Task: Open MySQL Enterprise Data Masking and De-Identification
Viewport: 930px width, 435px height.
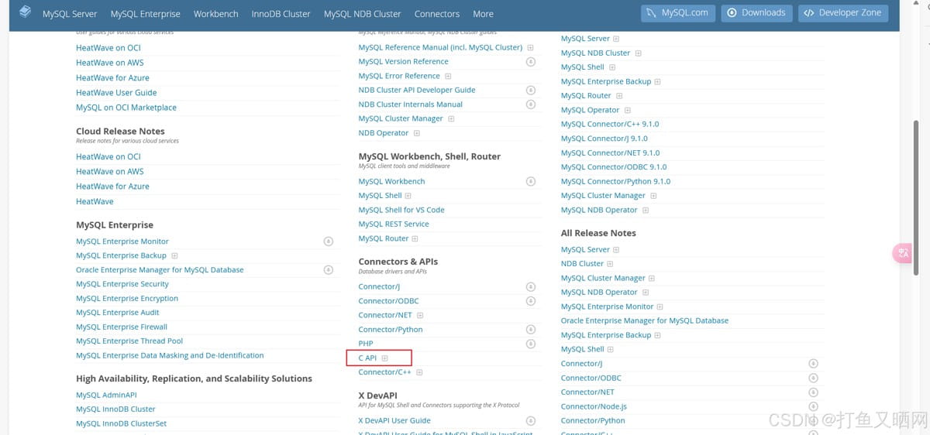Action: tap(170, 355)
